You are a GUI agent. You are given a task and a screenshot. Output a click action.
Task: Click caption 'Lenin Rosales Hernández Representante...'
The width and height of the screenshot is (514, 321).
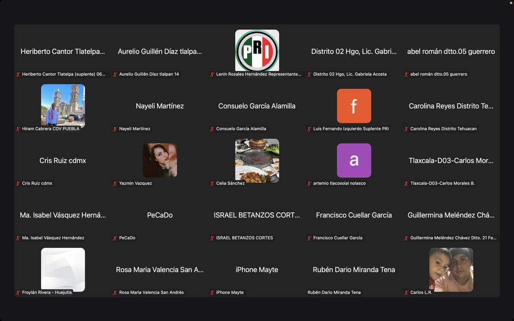pyautogui.click(x=259, y=74)
